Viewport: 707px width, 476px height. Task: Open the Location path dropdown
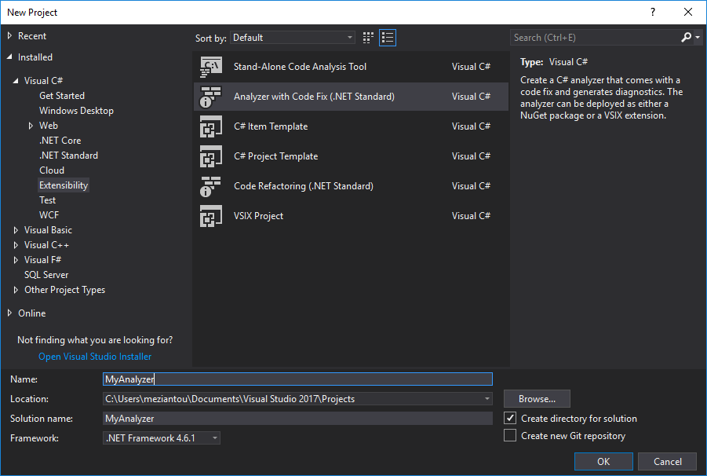pyautogui.click(x=487, y=399)
